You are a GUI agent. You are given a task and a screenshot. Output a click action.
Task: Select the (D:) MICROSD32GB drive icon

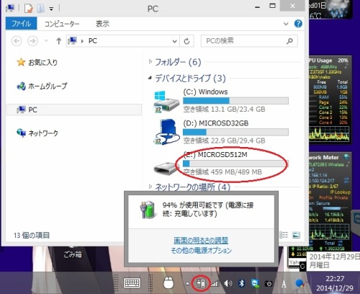click(x=166, y=132)
